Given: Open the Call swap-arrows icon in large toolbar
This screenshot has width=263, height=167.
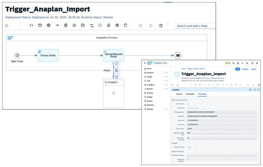Looking at the screenshot, I should [92, 26].
